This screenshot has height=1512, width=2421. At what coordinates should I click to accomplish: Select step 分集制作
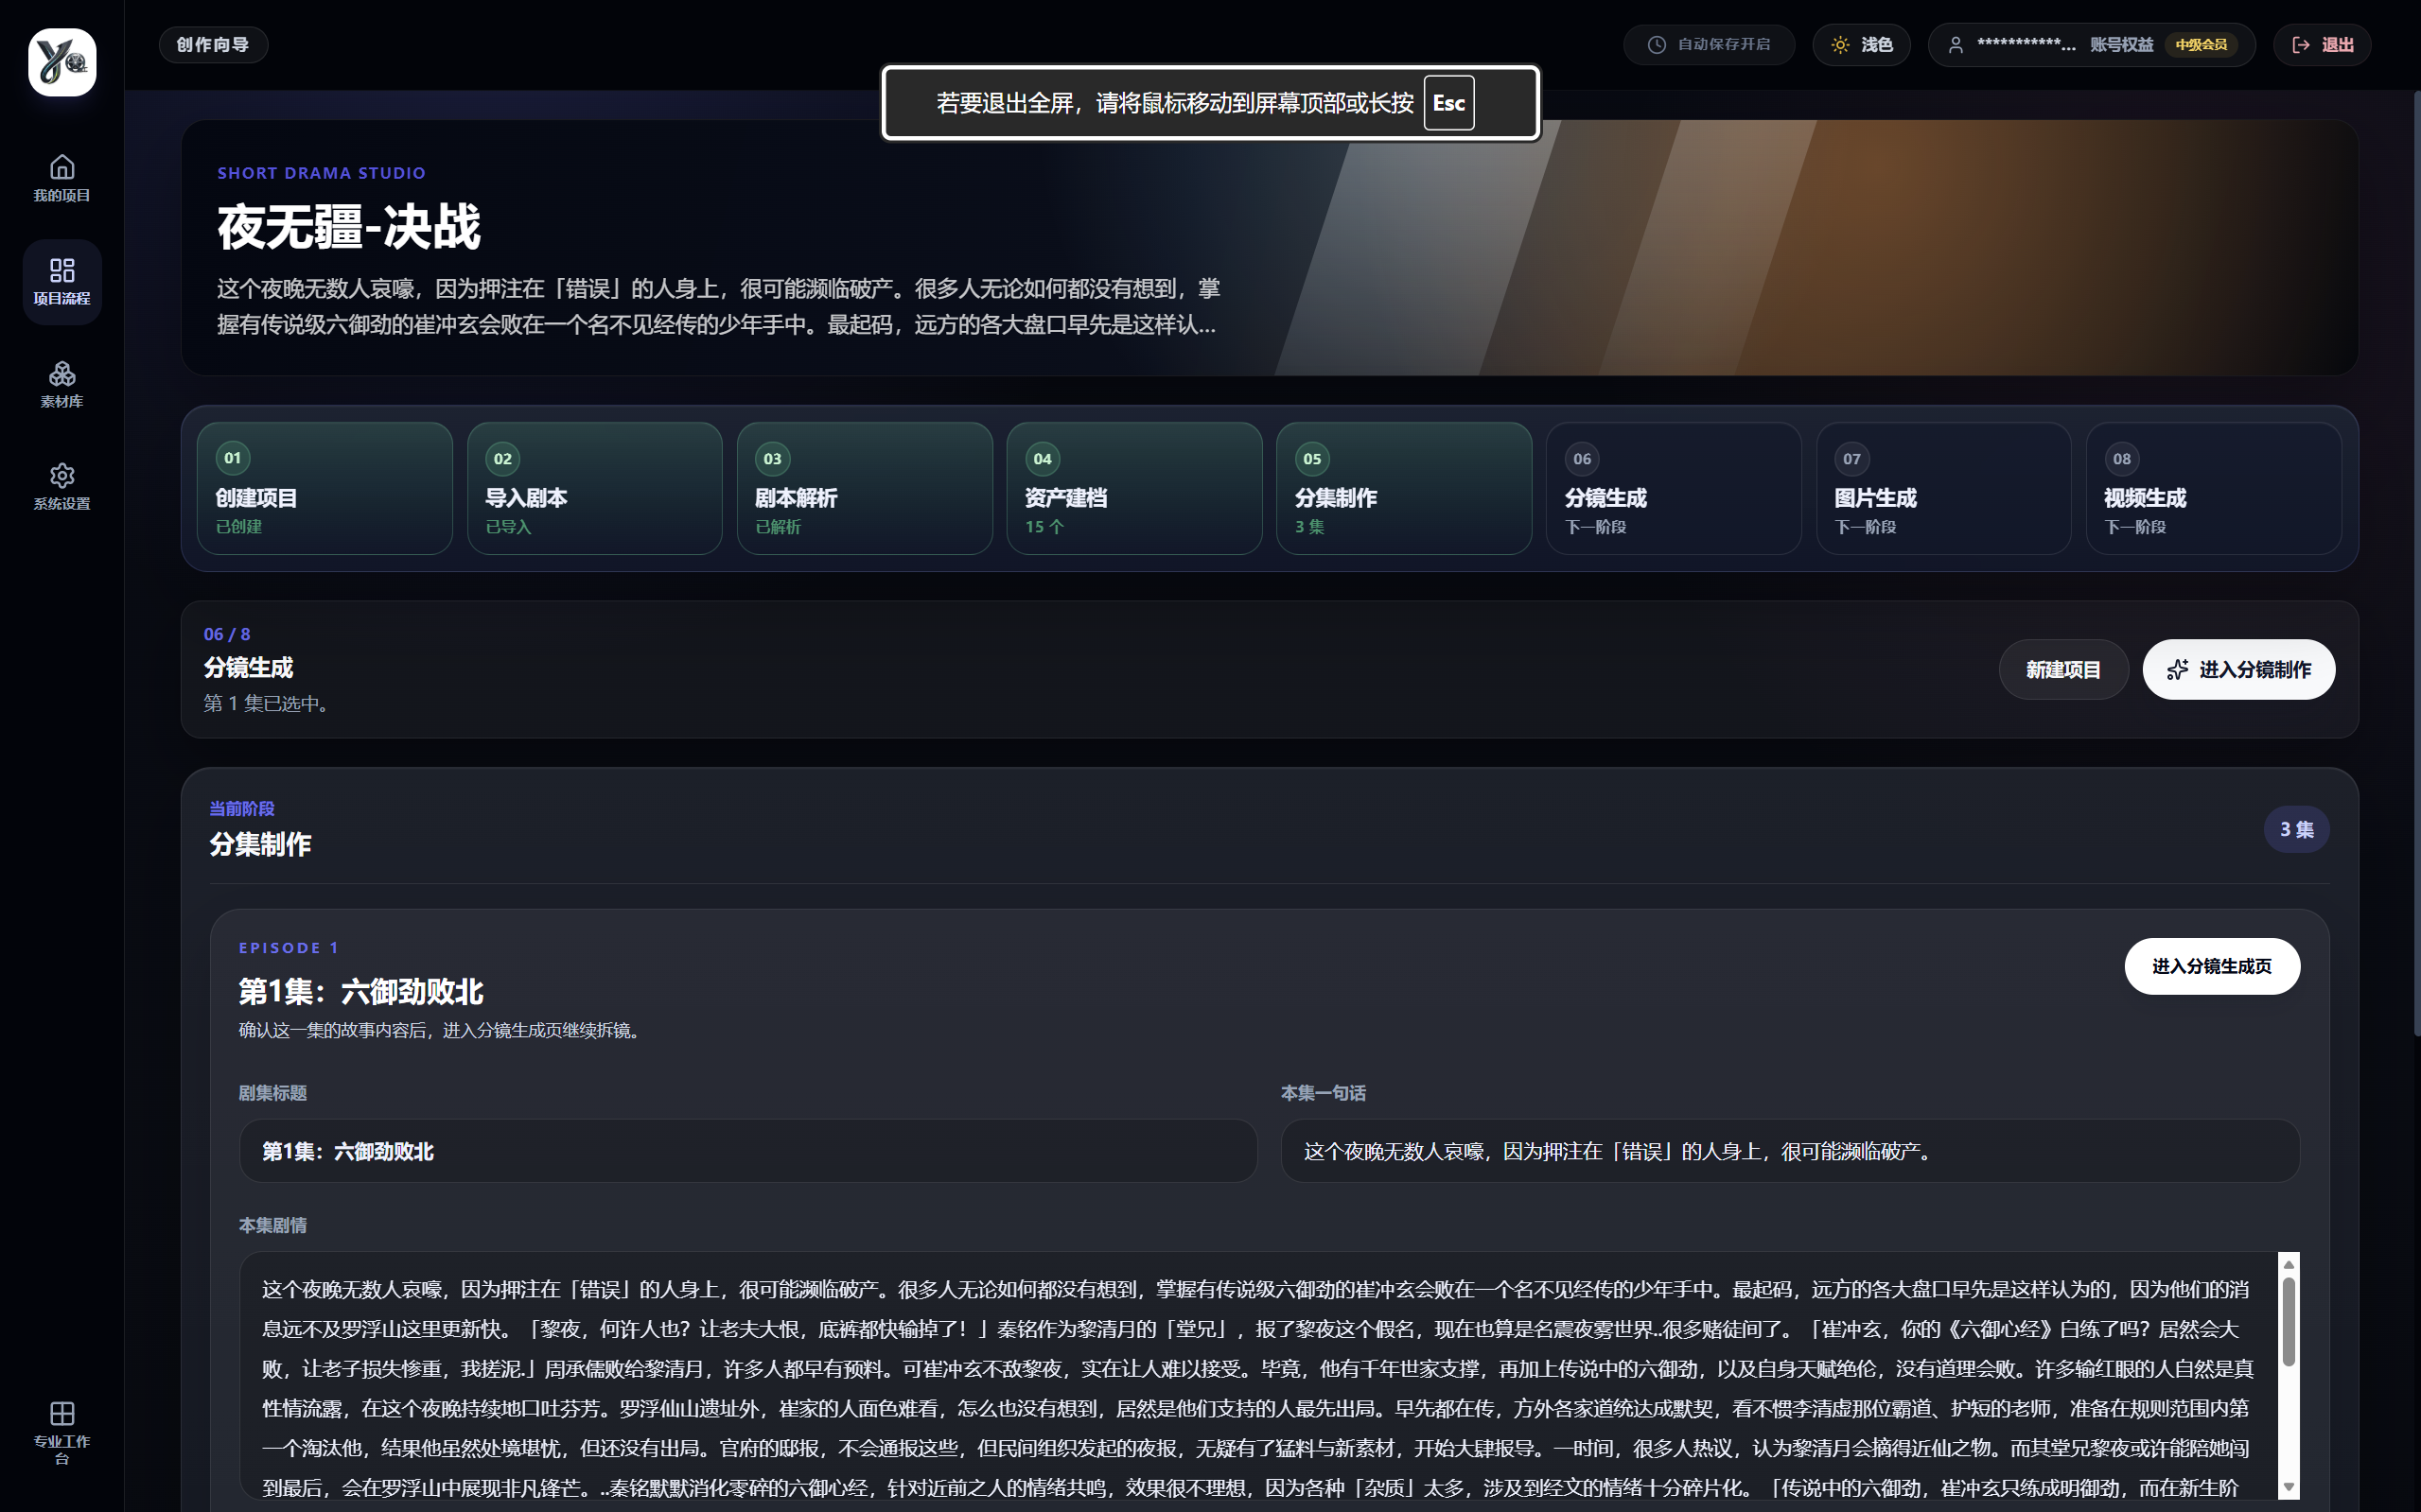click(1404, 488)
